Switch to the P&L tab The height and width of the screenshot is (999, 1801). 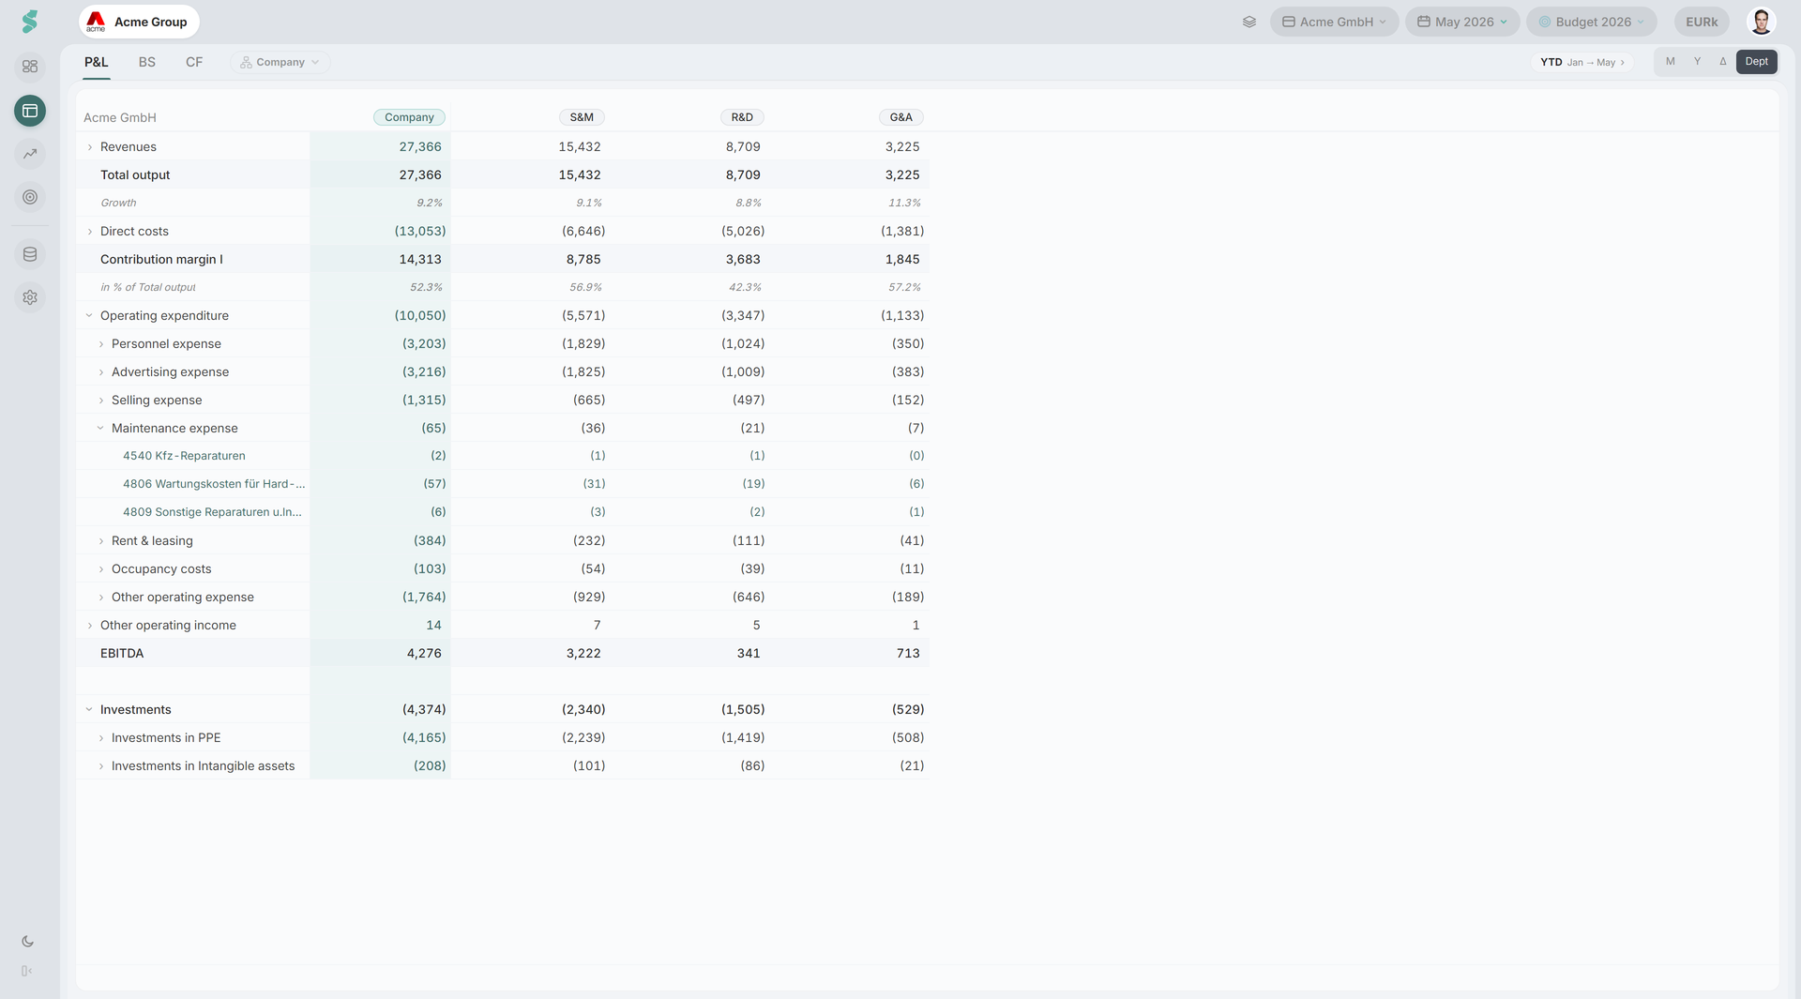tap(97, 62)
